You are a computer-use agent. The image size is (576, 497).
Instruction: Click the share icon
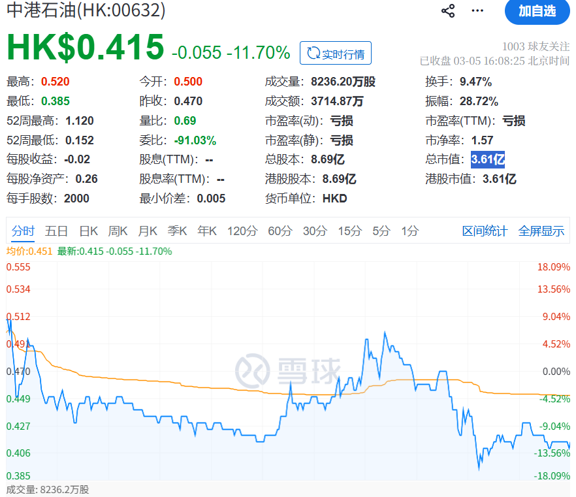click(x=448, y=11)
